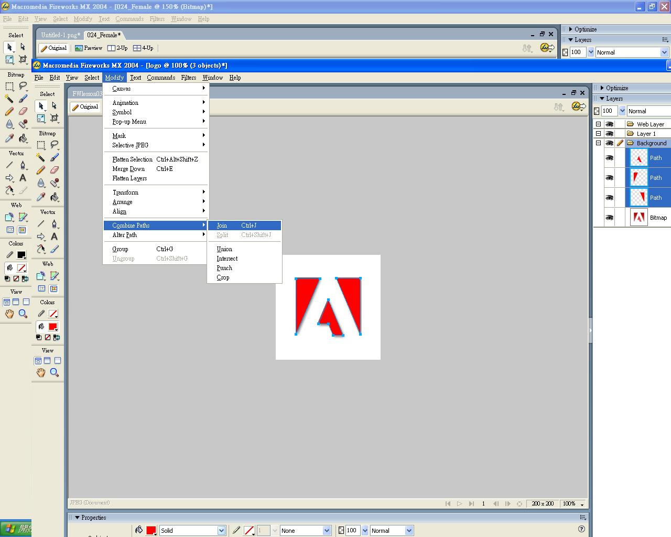Hide the Web Layer via eye icon

tap(609, 124)
